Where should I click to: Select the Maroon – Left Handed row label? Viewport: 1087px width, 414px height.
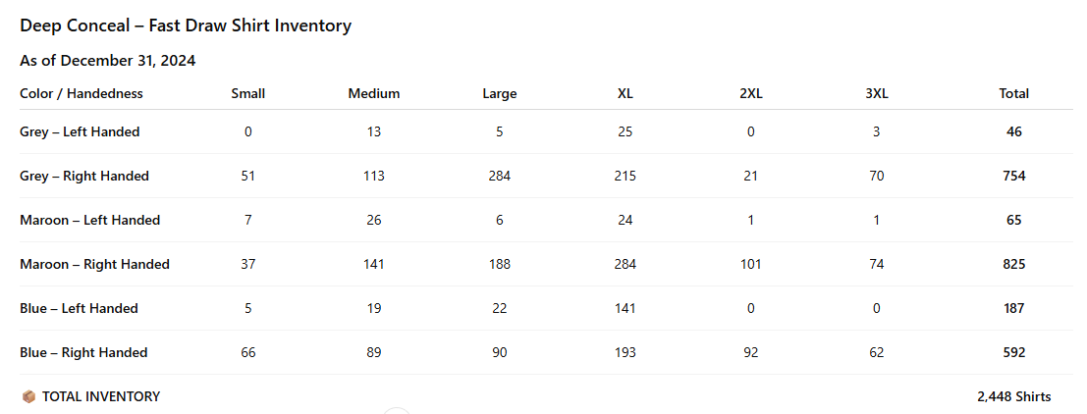(89, 221)
